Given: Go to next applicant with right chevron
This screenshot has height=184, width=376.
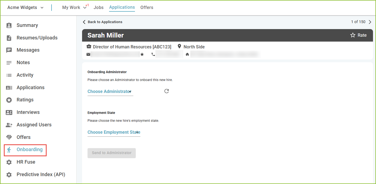Looking at the screenshot, I should pos(370,22).
